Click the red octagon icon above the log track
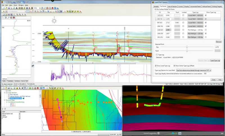Image resolution: width=225 pixels, height=136 pixels. tap(14, 17)
